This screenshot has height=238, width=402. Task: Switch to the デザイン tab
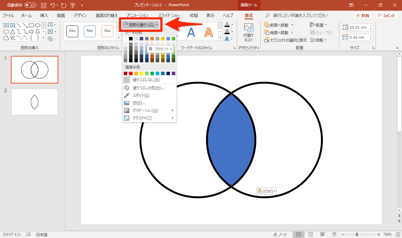80,15
